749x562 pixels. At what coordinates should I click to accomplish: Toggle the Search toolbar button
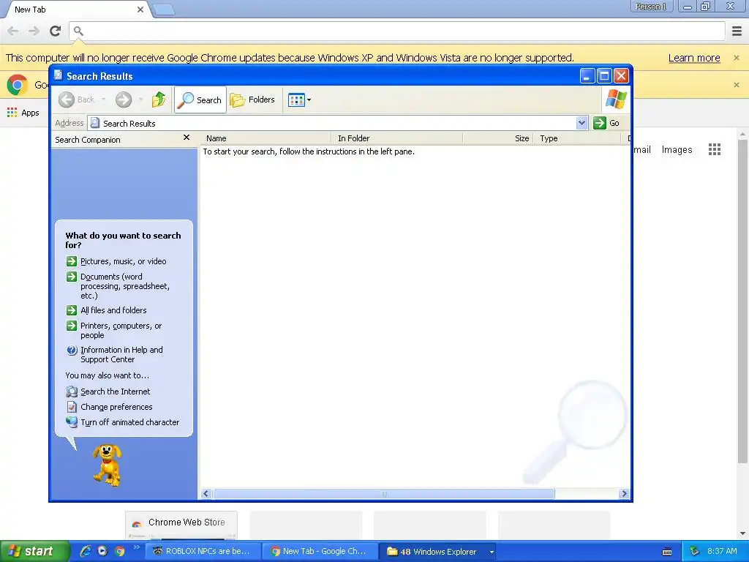(200, 100)
